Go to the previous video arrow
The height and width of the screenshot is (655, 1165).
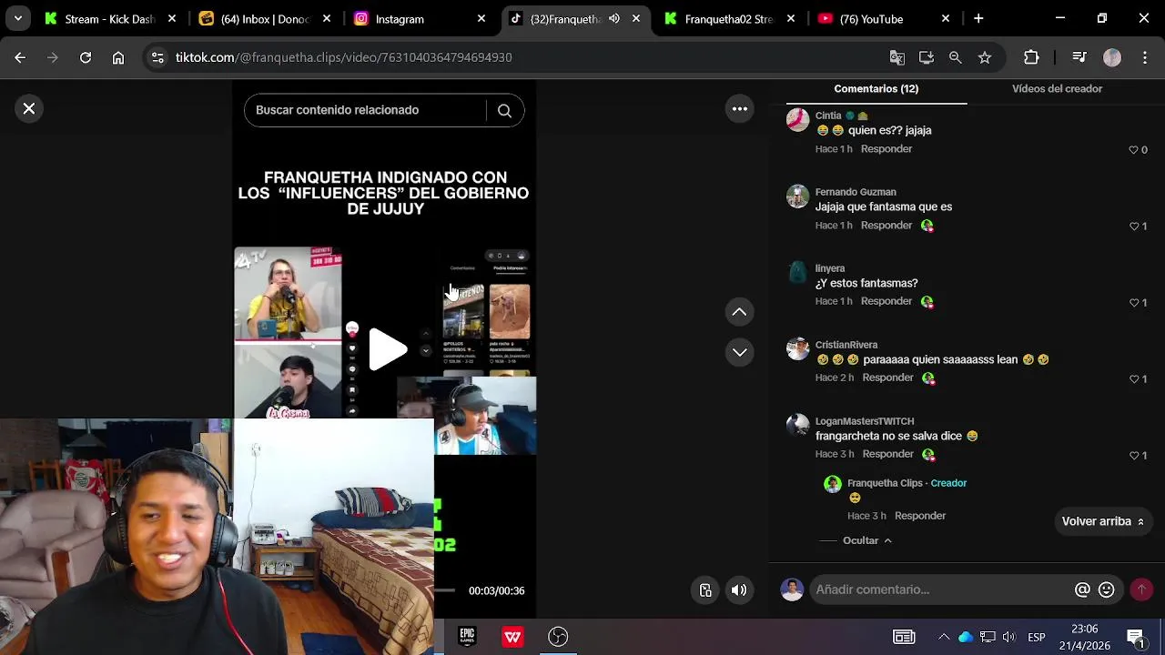[x=740, y=312]
